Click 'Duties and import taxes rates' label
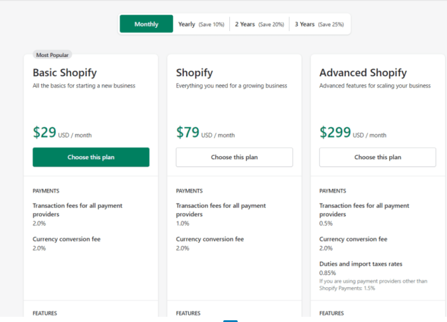The image size is (447, 322). point(361,264)
